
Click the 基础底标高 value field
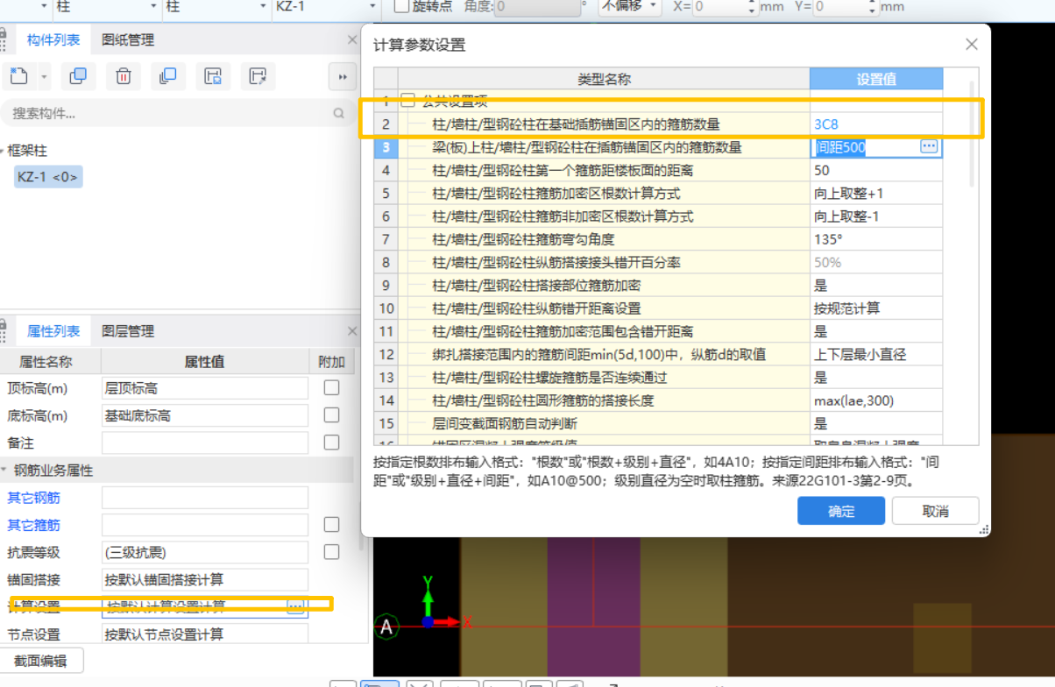tap(205, 415)
